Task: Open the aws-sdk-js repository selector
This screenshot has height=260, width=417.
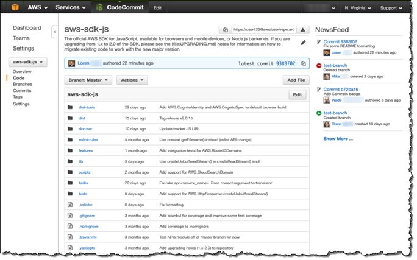Action: pyautogui.click(x=28, y=62)
